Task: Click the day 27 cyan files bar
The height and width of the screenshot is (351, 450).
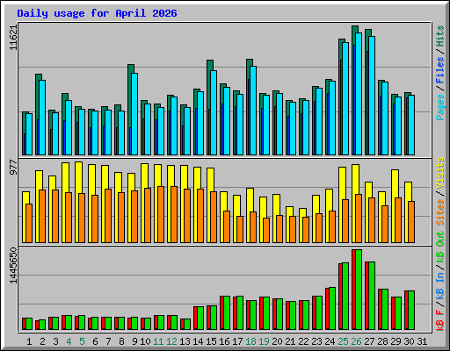Action: click(372, 96)
